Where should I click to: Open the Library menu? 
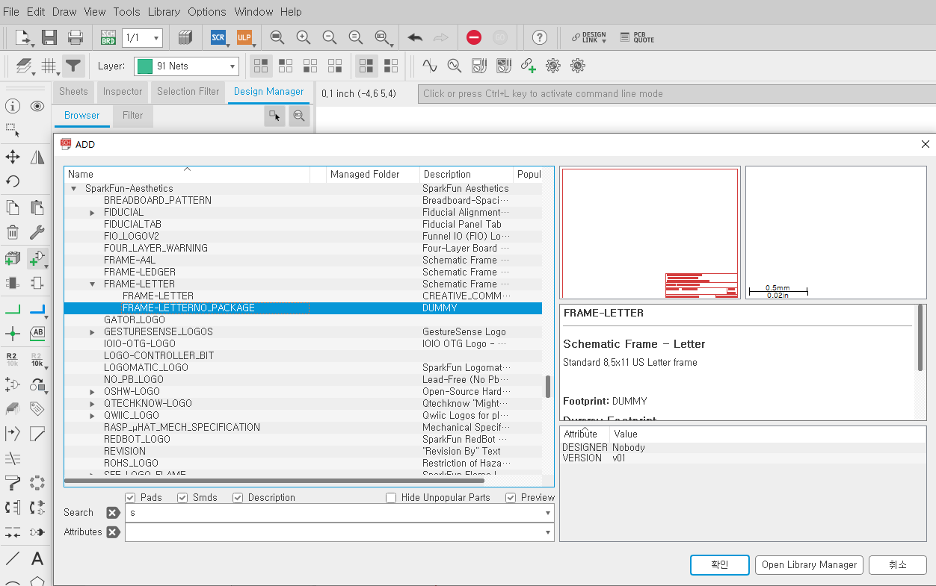tap(164, 11)
